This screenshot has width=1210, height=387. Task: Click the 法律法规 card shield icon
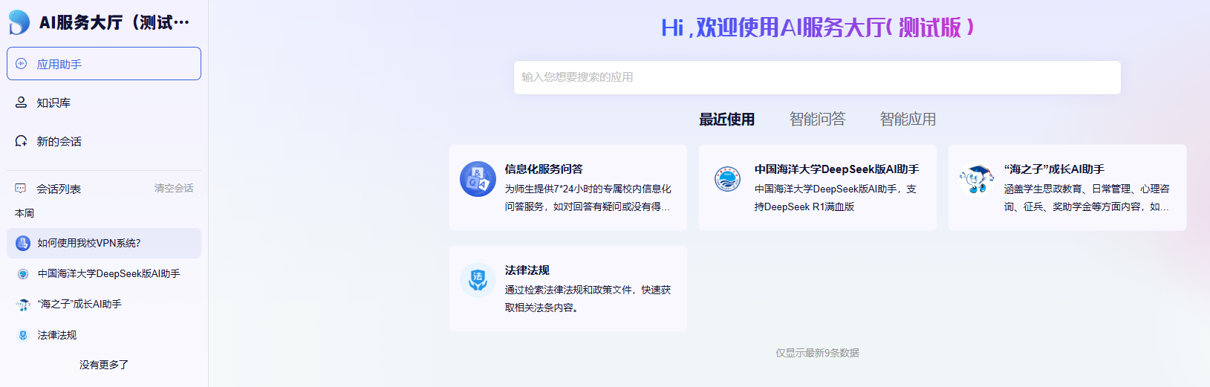478,280
